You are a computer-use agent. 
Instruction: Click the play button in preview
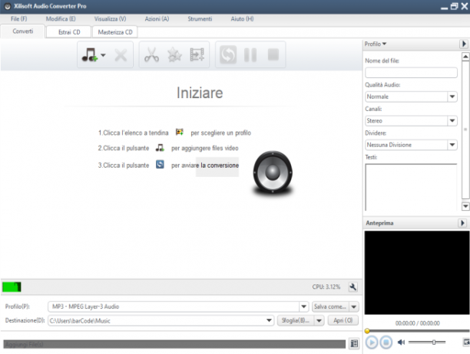coord(372,342)
